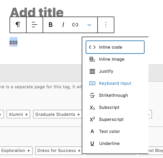Insert a link with the link icon

(x=75, y=25)
